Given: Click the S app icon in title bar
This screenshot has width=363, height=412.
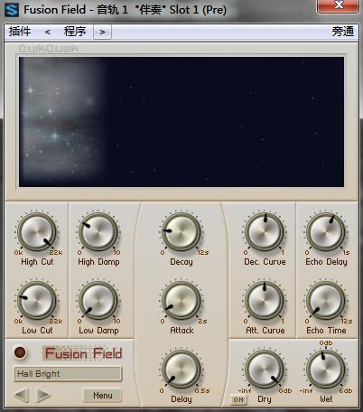Looking at the screenshot, I should point(12,10).
